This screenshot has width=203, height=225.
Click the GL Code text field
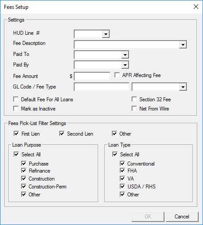pos(102,87)
